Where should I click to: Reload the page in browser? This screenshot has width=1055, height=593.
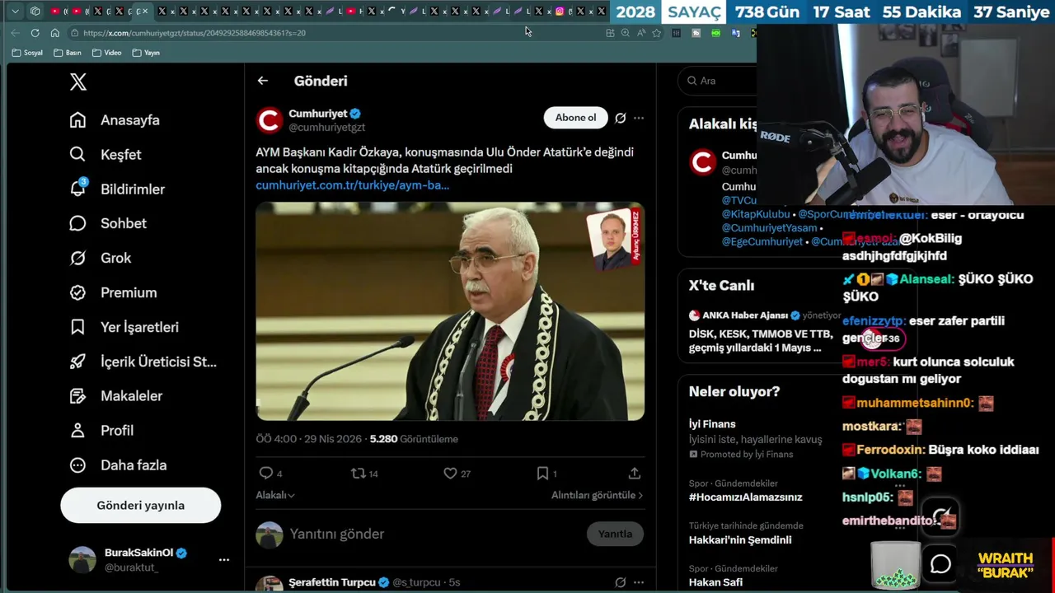coord(35,33)
